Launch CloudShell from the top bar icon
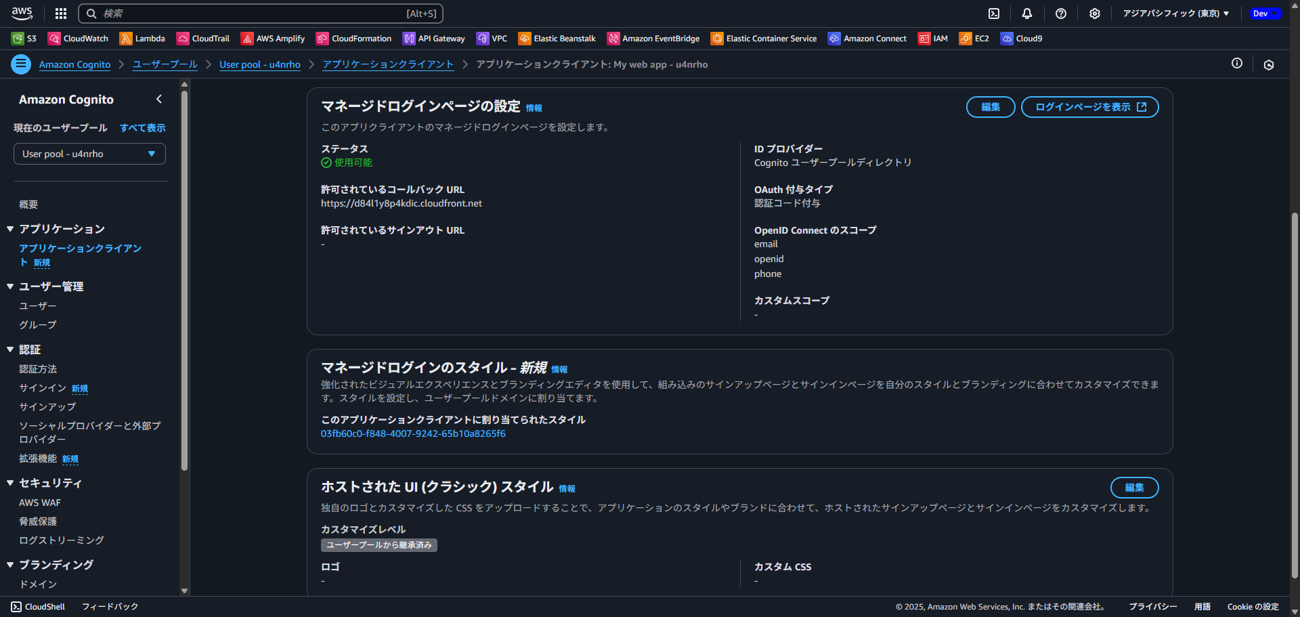This screenshot has height=617, width=1300. click(x=994, y=14)
